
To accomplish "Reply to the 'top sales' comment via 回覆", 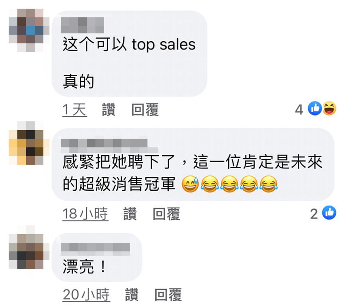I will (x=145, y=110).
